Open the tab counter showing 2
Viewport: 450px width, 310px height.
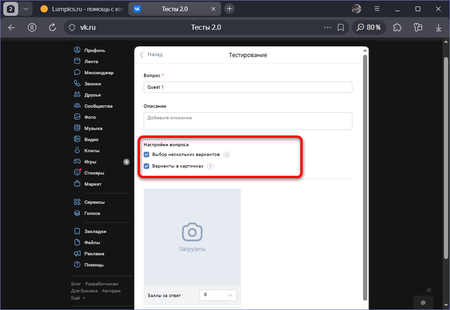[11, 9]
